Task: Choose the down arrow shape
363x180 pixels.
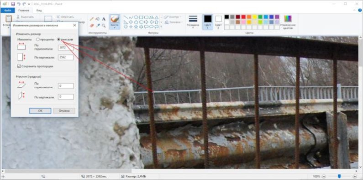Action: pos(126,27)
